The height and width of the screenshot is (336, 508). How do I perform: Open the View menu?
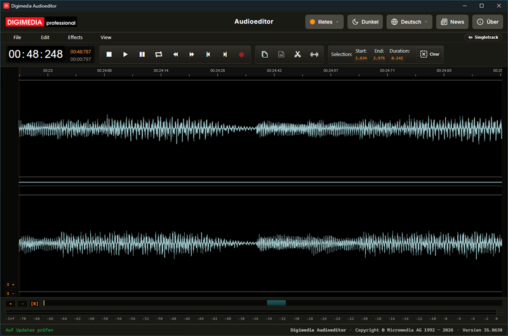tap(105, 37)
